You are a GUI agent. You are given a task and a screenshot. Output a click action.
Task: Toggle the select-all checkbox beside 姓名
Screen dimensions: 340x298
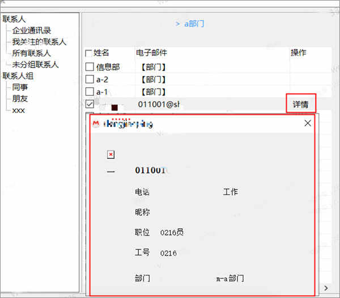point(88,53)
